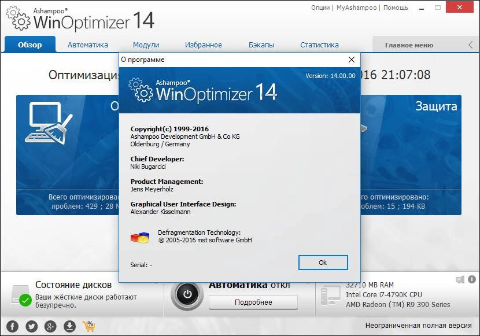Screen dimensions: 480x336
Task: Click the AMD Radeon R9 390 Series text
Action: (398, 305)
